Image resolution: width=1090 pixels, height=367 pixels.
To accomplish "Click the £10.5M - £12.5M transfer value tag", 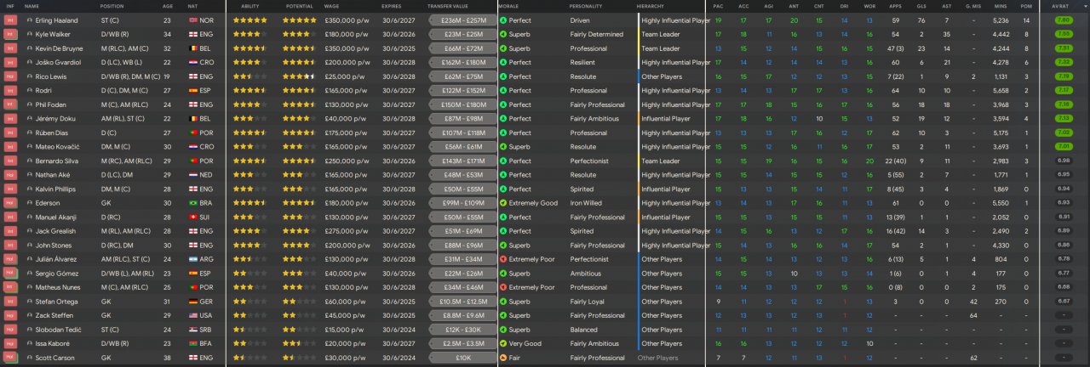I will (x=462, y=302).
